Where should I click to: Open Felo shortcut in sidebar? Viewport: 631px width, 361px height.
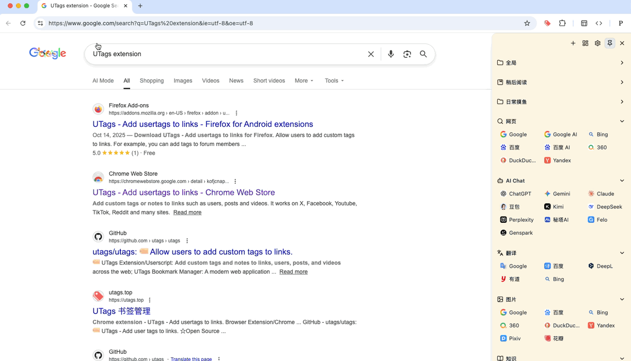coord(597,220)
